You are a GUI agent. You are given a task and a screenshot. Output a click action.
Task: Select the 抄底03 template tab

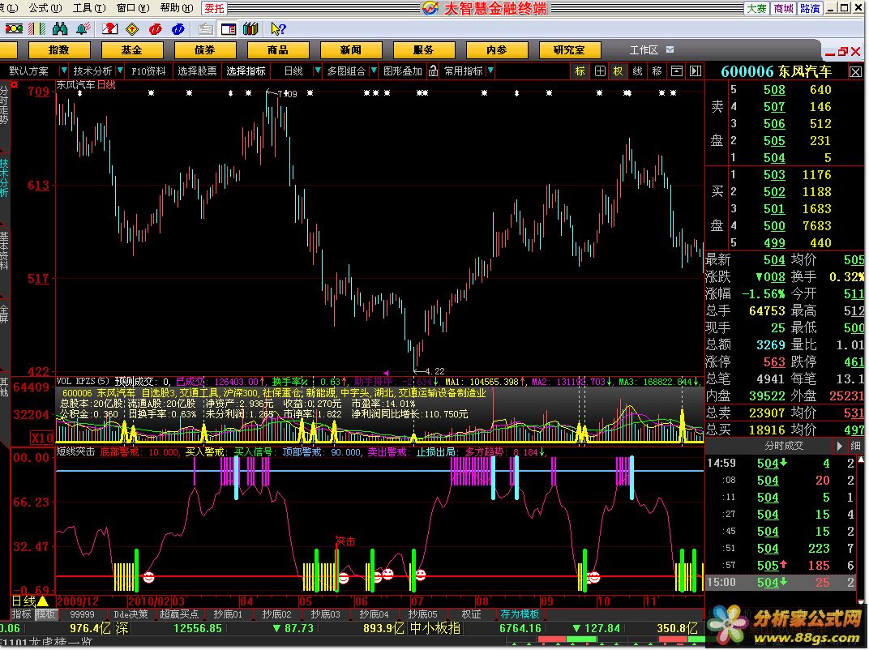point(325,614)
